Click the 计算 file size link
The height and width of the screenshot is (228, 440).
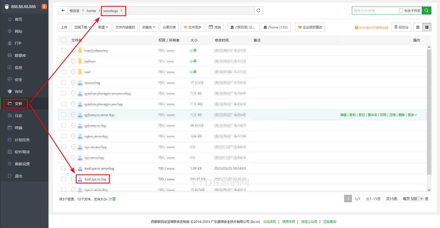click(112, 199)
